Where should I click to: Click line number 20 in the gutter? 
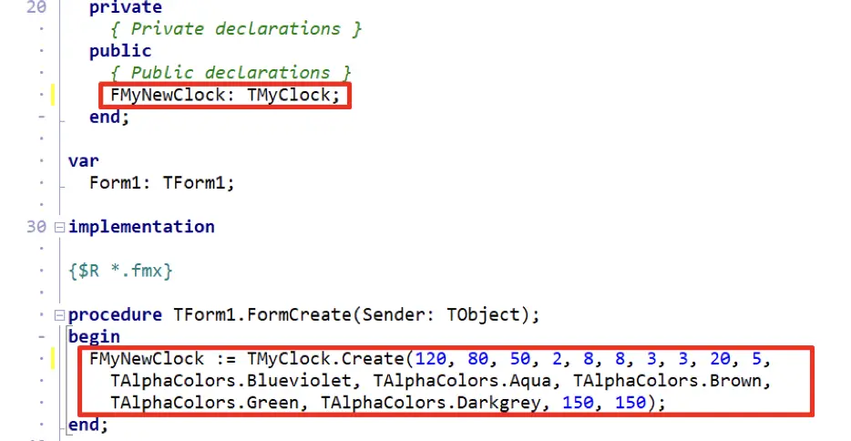tap(36, 7)
